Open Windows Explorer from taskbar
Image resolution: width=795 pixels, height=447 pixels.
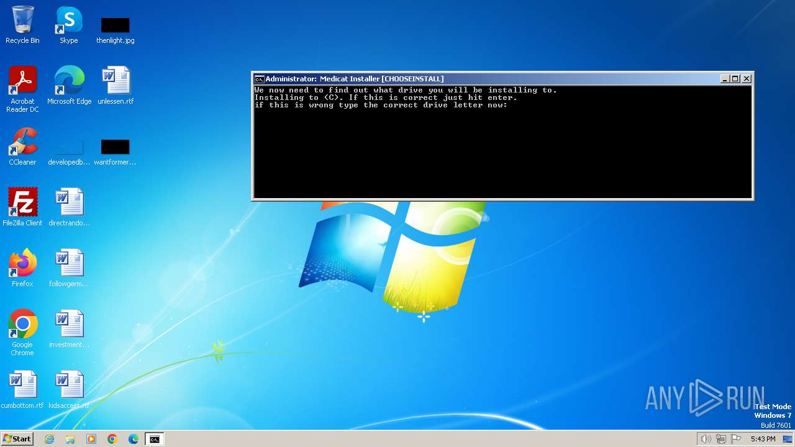click(x=70, y=439)
